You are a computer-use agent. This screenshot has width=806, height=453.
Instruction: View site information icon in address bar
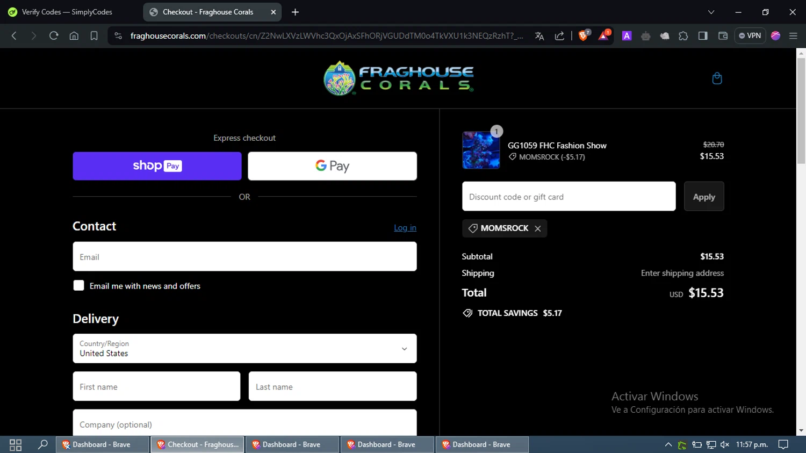pyautogui.click(x=118, y=36)
